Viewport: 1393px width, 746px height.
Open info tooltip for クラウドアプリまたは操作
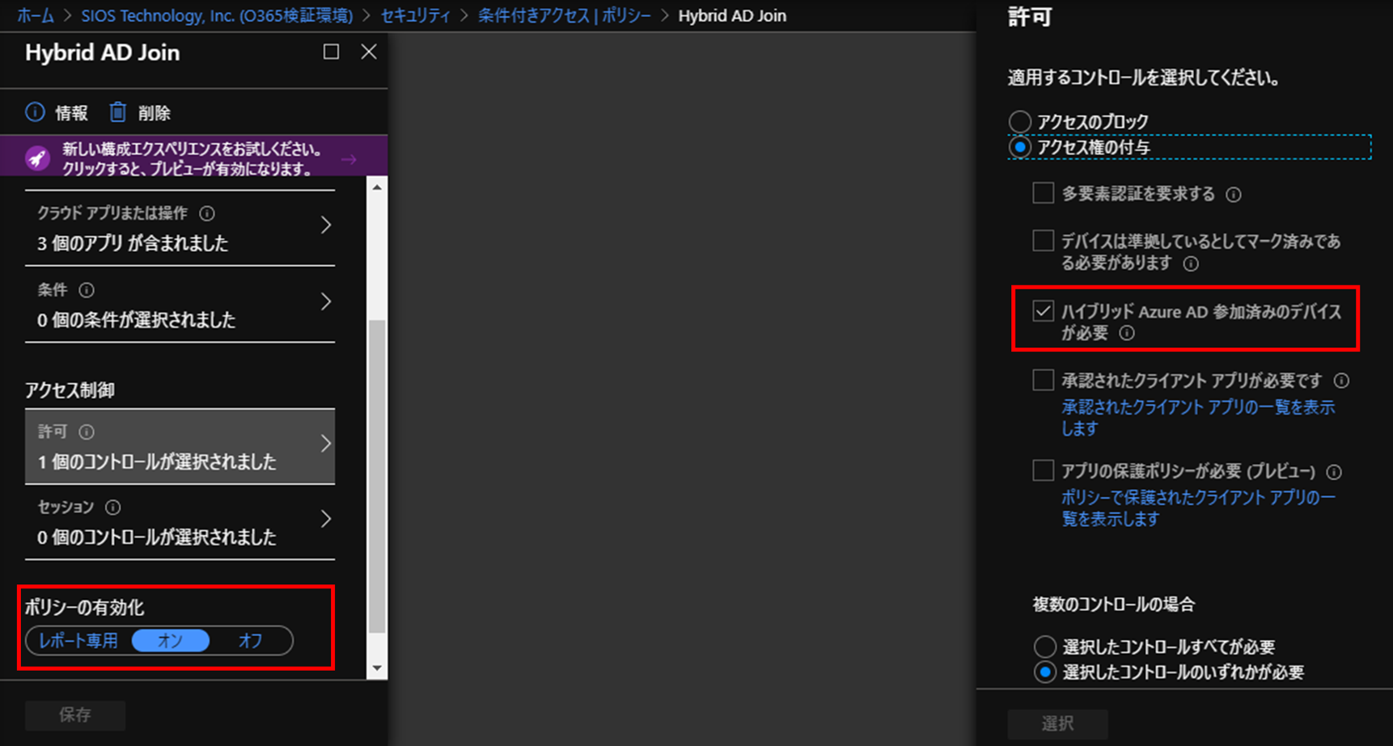tap(207, 213)
